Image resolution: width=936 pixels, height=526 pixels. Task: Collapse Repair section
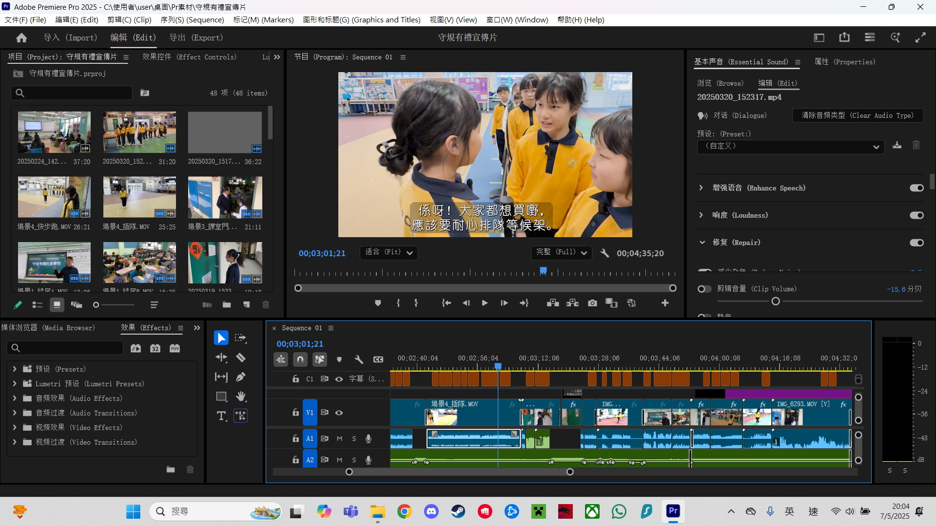coord(702,243)
